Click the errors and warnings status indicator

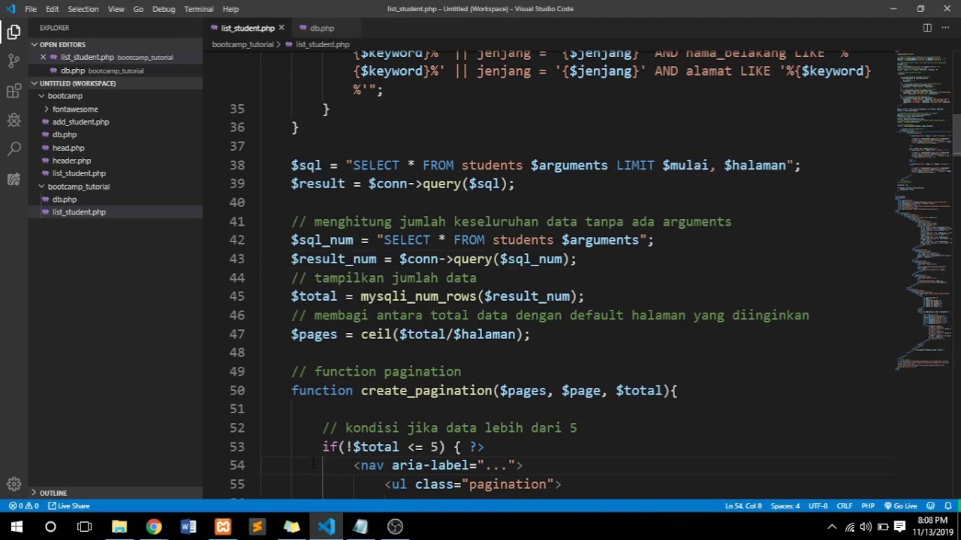pos(23,505)
